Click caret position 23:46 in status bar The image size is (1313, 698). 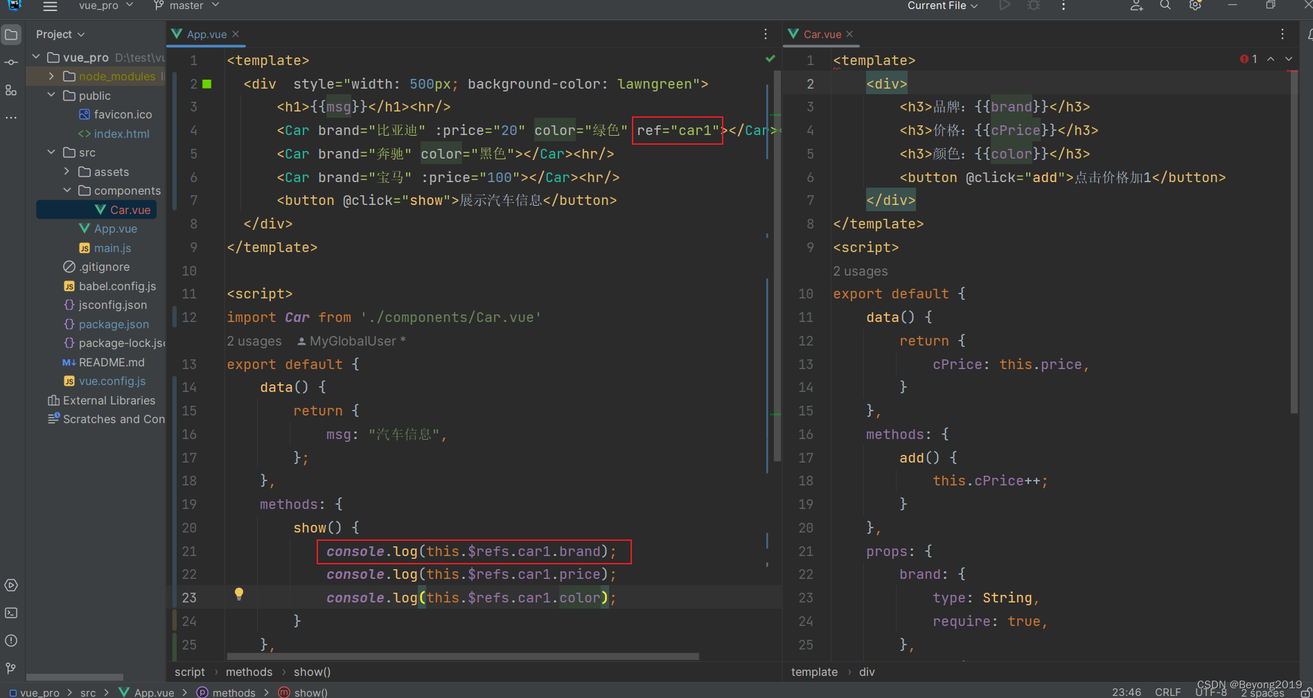1127,692
